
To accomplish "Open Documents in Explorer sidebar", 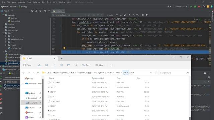I will 31,103.
